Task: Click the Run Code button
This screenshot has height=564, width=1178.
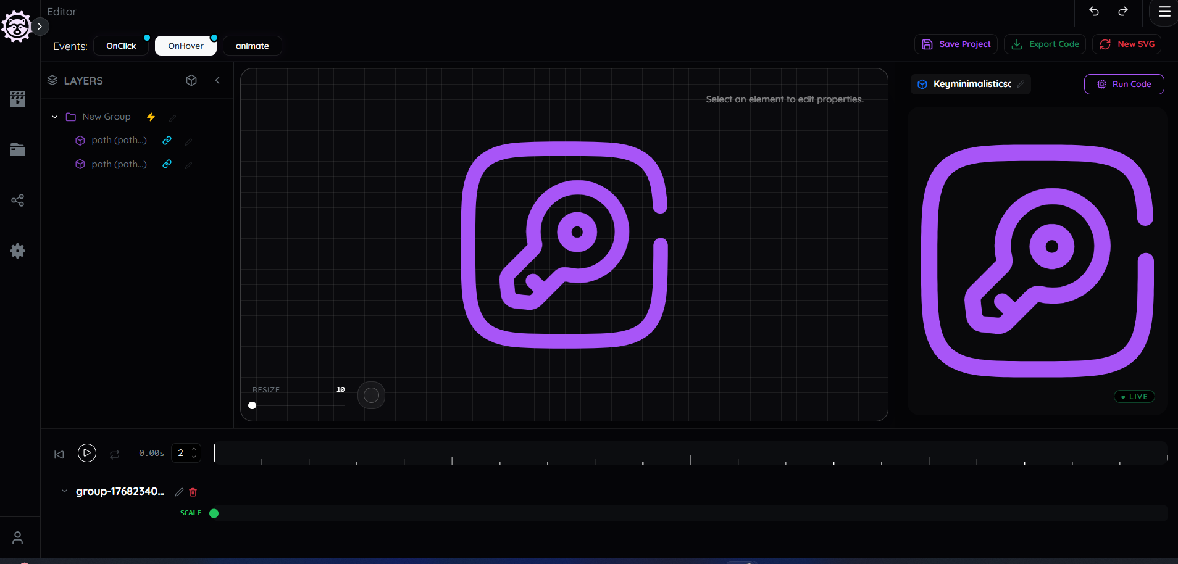Action: (x=1123, y=84)
